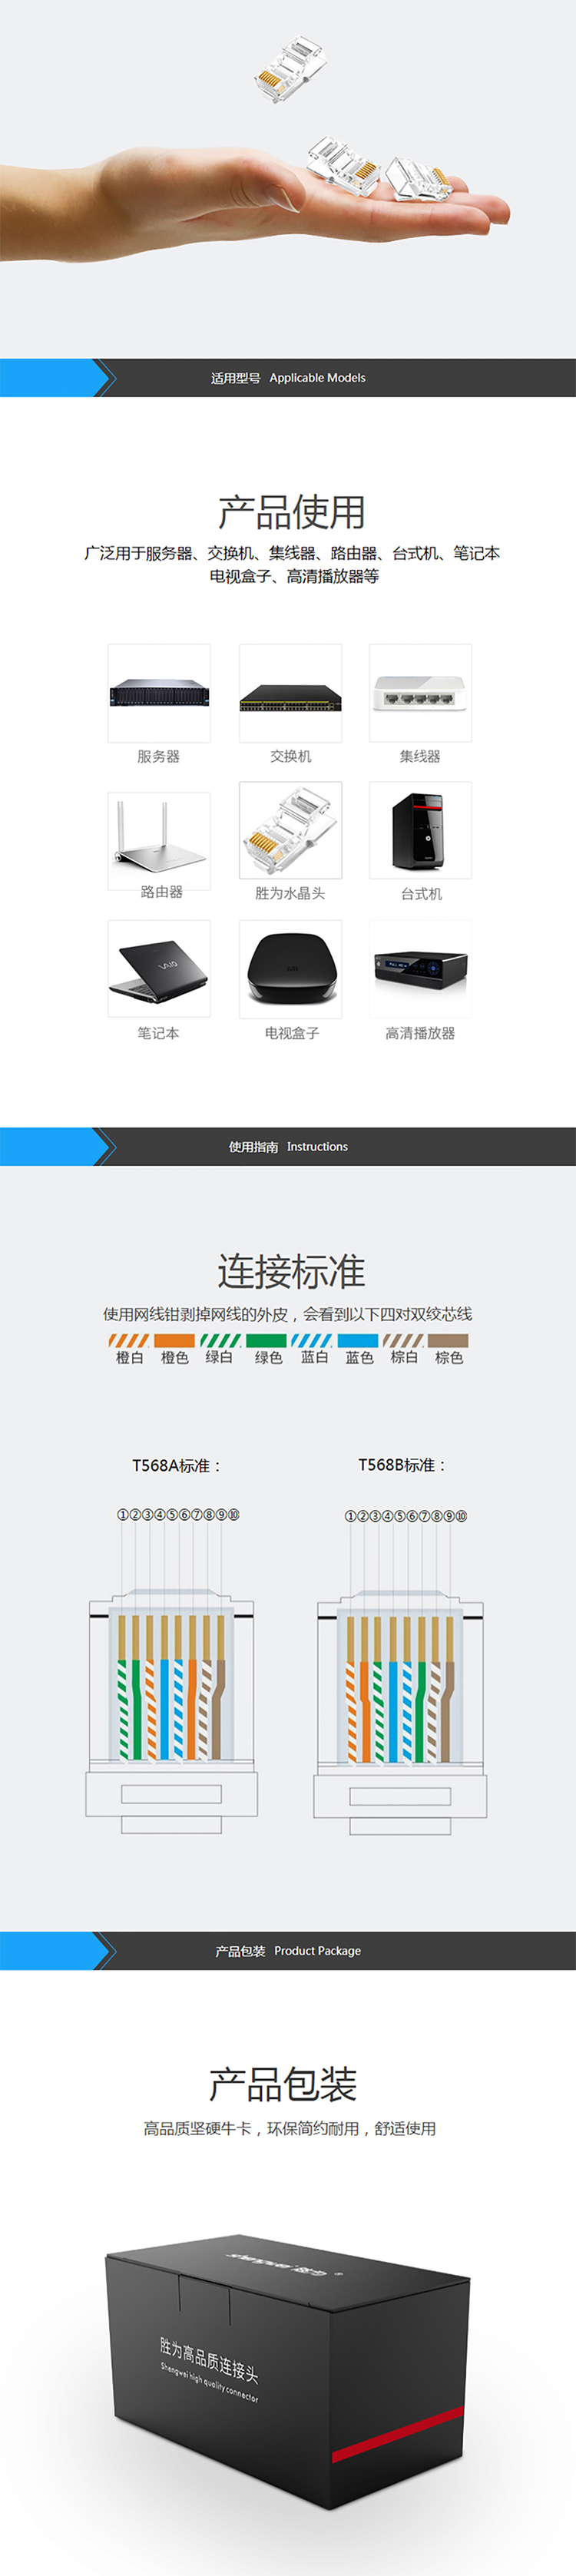Click the HD player (高清播放器) image
The width and height of the screenshot is (576, 2576).
click(420, 968)
